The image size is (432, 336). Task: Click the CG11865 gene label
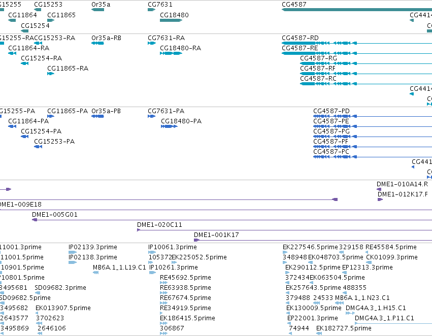click(x=61, y=15)
